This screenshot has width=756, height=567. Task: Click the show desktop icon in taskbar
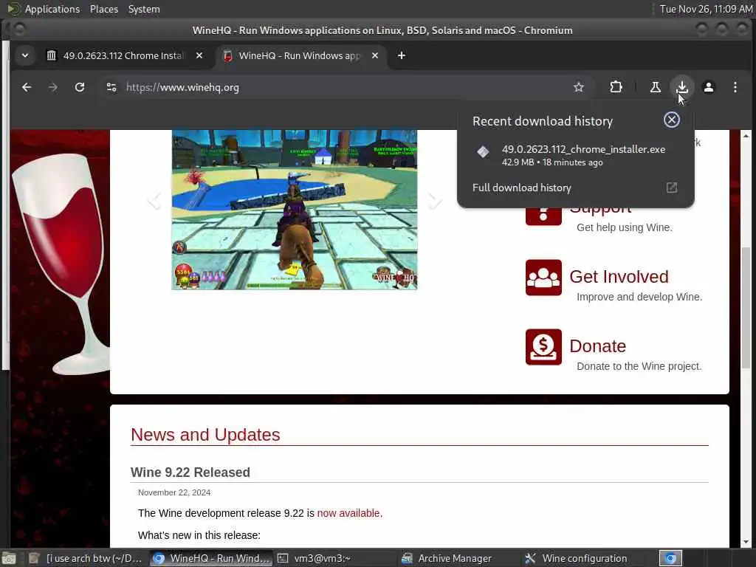(9, 558)
